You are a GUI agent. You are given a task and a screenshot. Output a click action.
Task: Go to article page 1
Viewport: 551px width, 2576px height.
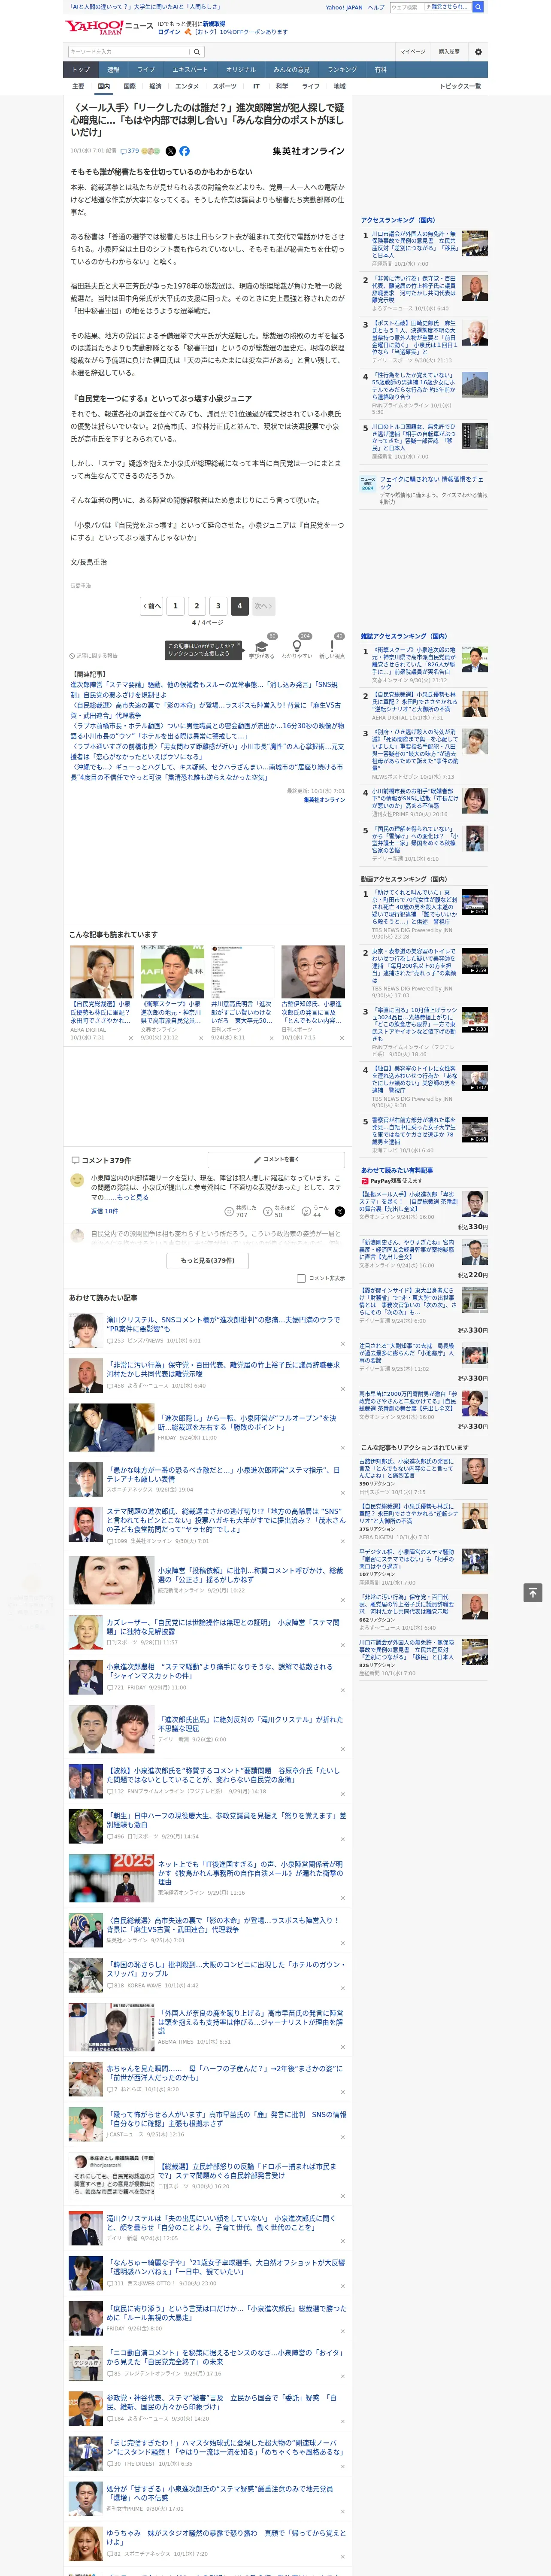pos(175,605)
